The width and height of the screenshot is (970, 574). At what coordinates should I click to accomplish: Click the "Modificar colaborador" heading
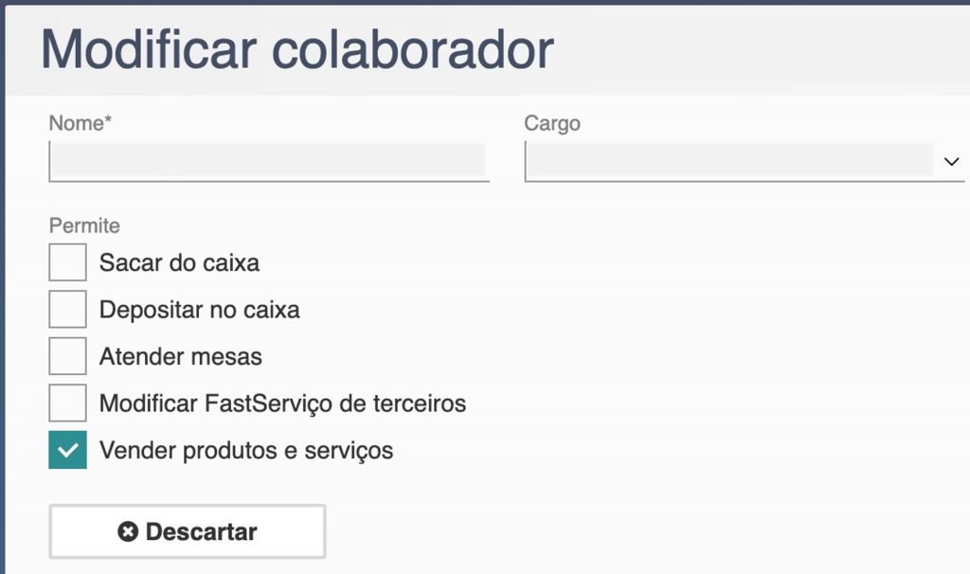coord(296,49)
